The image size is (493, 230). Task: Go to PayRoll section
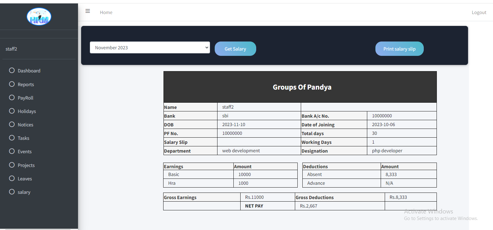[x=26, y=98]
